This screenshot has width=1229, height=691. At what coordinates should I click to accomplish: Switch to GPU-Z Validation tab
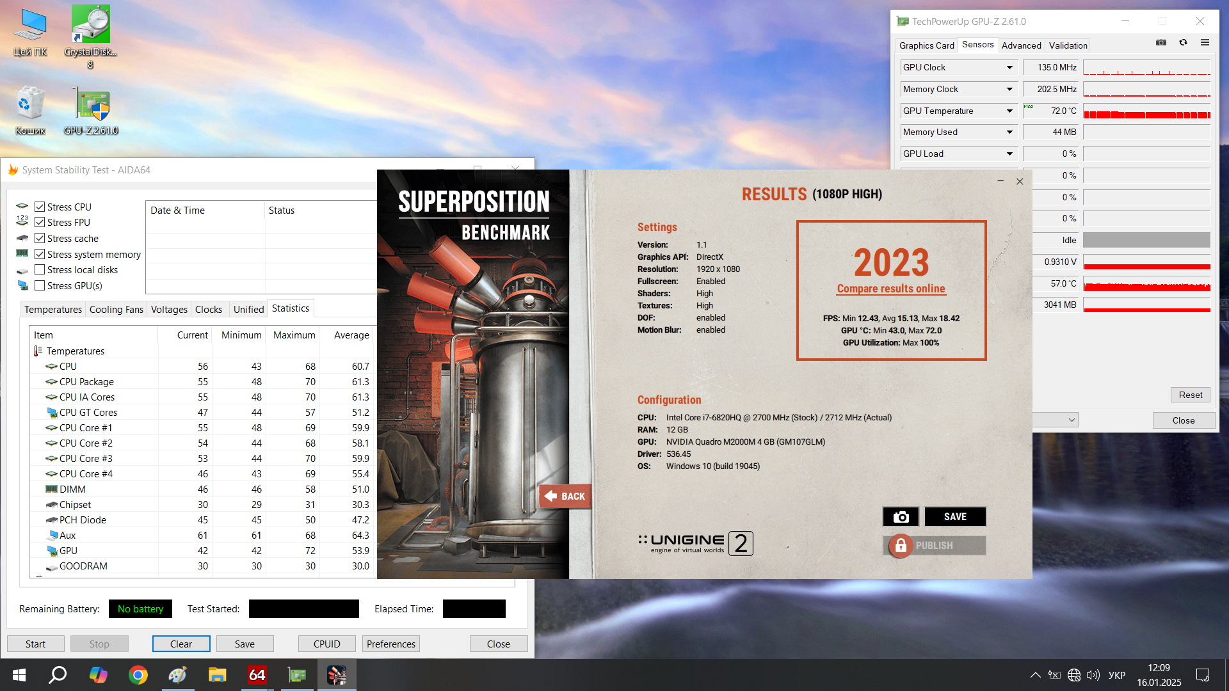pyautogui.click(x=1068, y=45)
